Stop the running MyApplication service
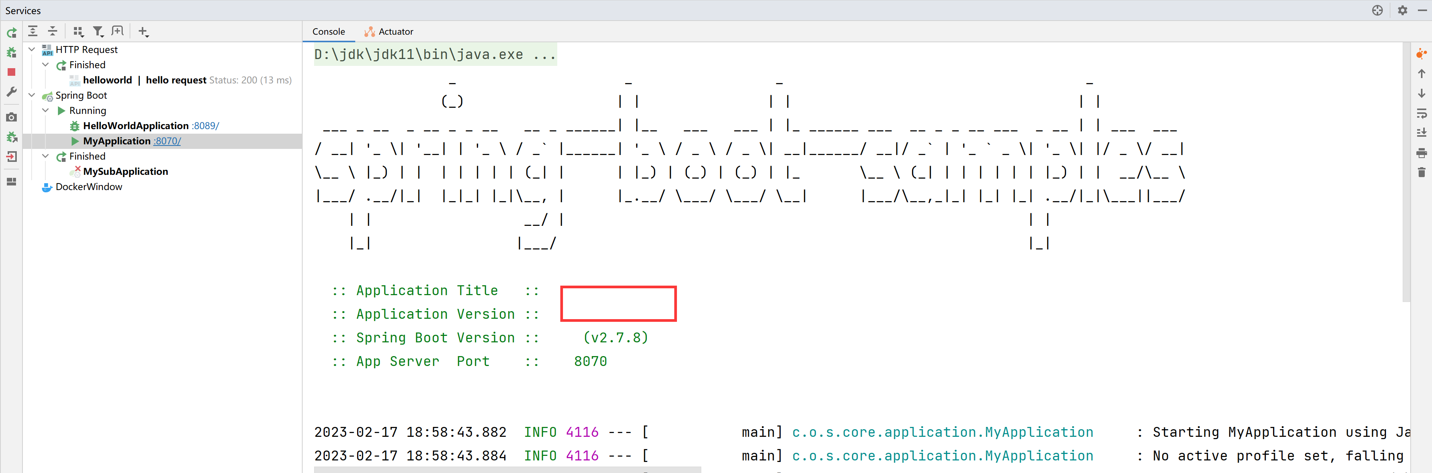The height and width of the screenshot is (473, 1432). coord(11,72)
